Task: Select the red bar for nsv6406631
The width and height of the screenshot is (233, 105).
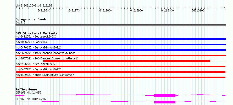Action: tap(120, 66)
